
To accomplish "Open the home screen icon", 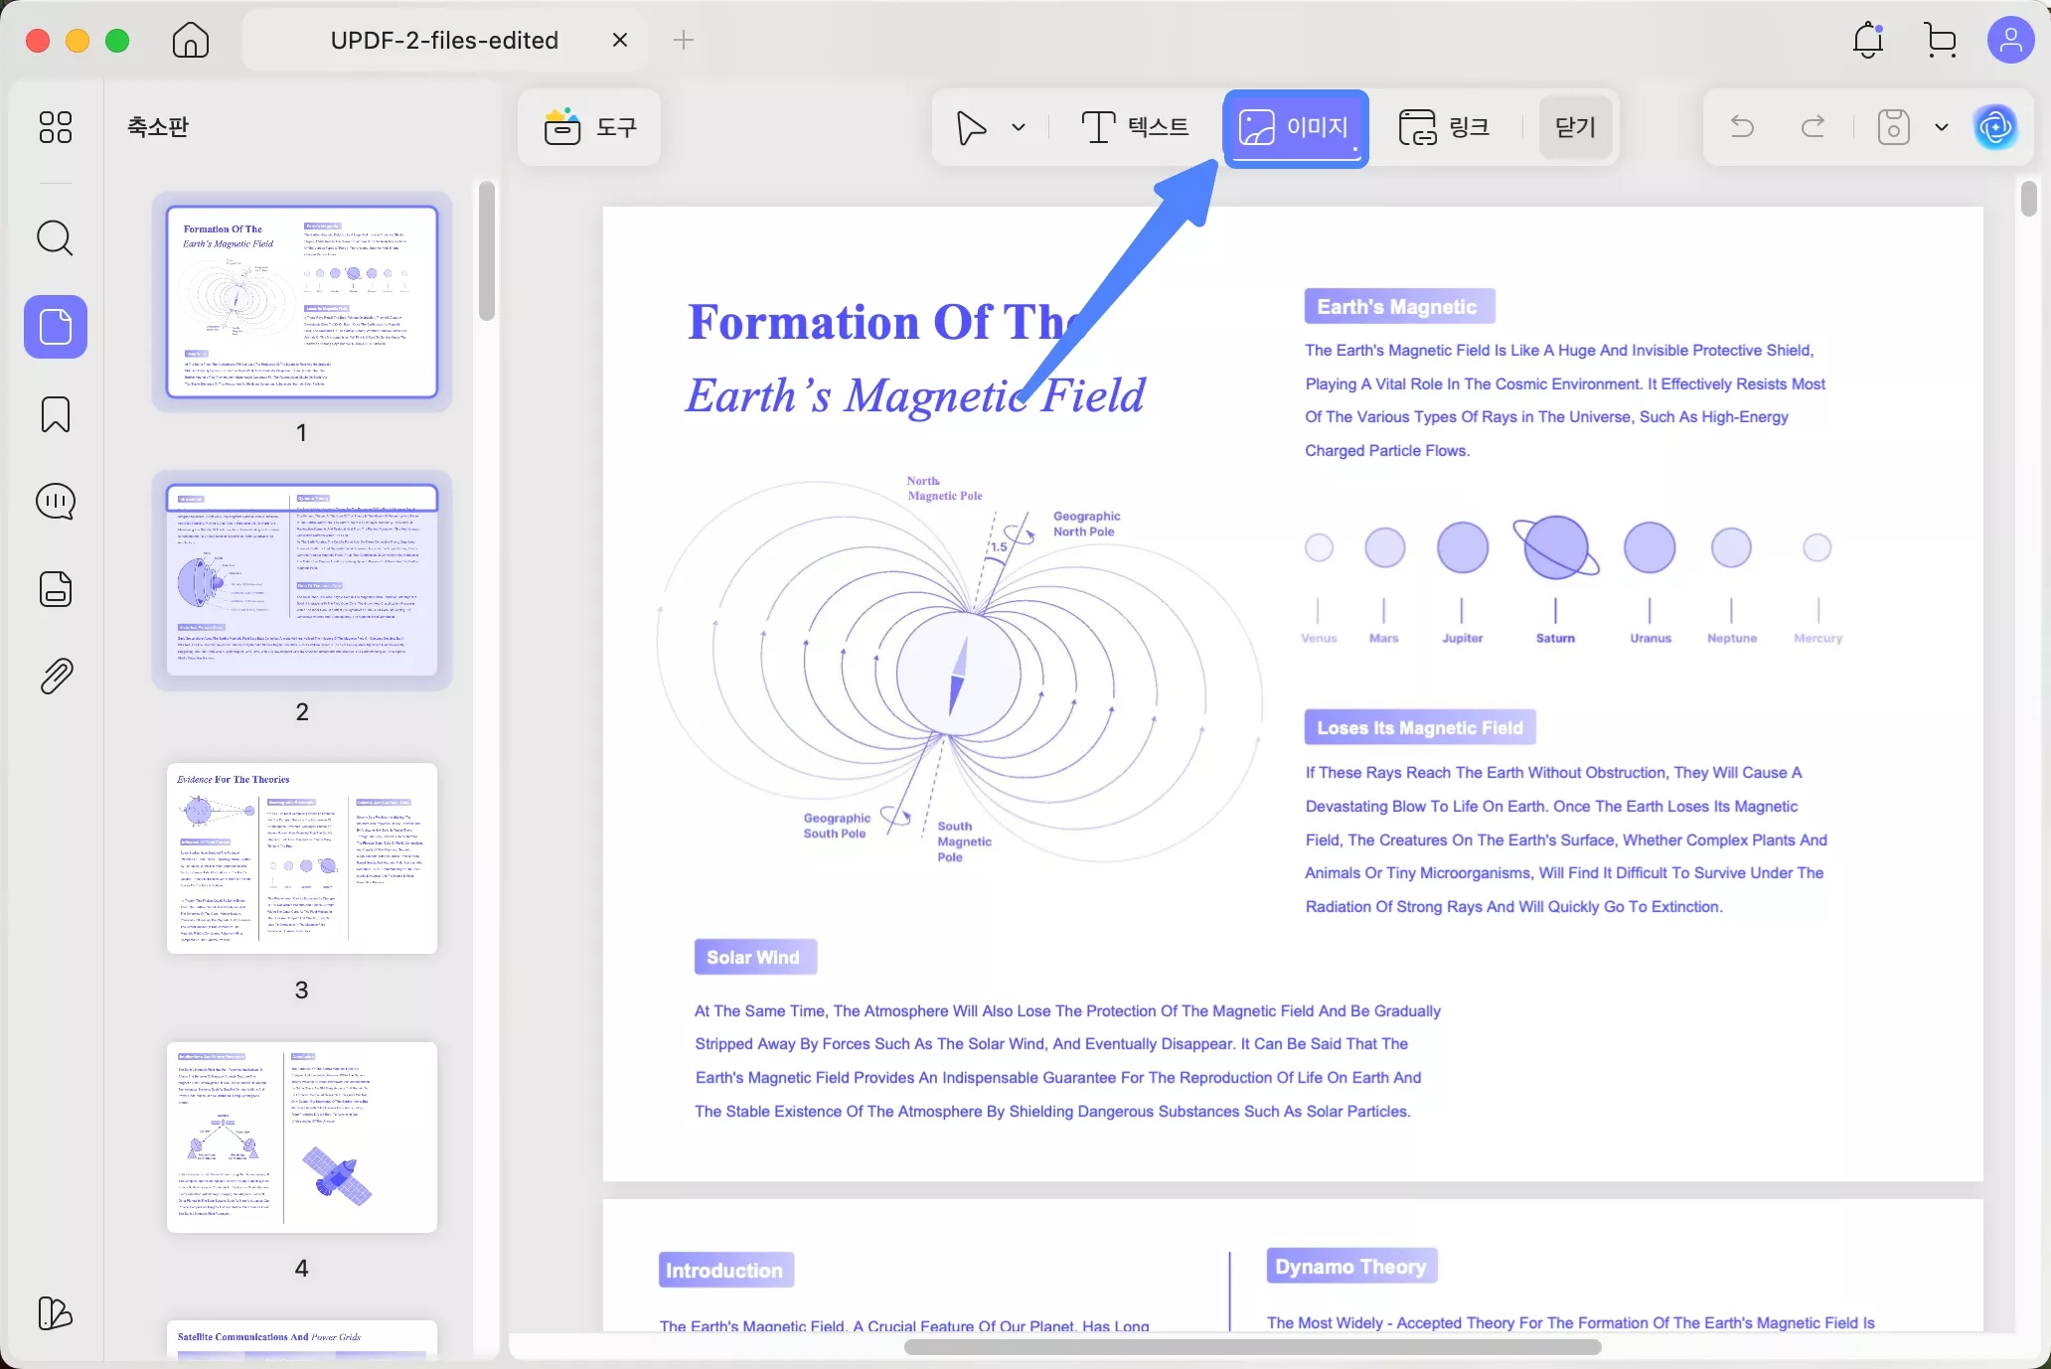I will tap(190, 40).
